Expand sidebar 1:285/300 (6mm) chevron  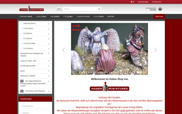point(49,24)
